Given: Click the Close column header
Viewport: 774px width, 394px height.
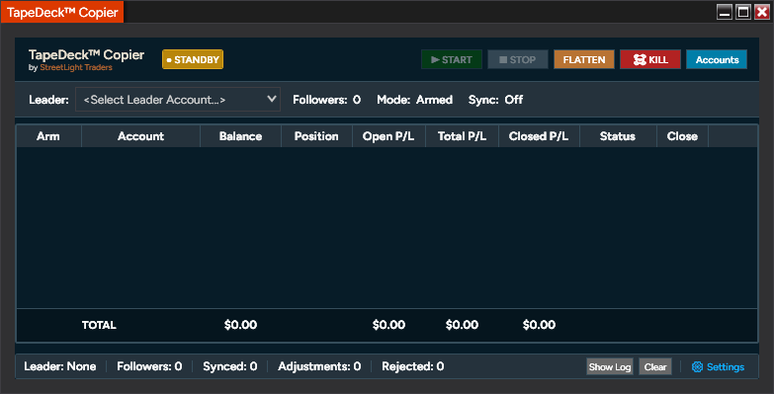Looking at the screenshot, I should pyautogui.click(x=682, y=136).
